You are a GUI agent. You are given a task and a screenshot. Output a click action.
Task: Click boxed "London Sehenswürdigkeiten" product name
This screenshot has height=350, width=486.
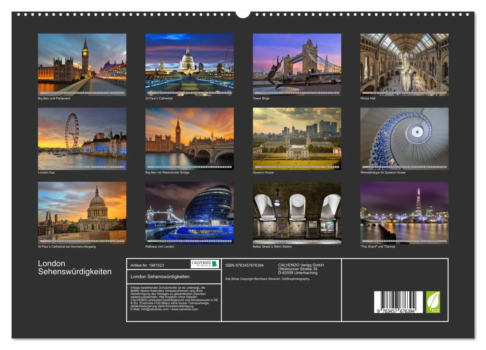point(160,277)
